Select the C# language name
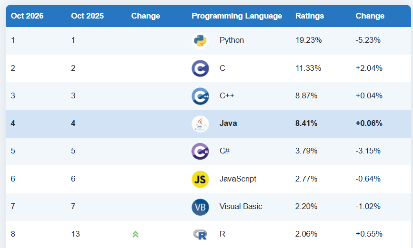This screenshot has width=413, height=248. click(225, 151)
